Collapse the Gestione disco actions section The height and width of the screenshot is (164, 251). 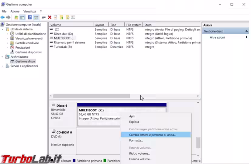(x=246, y=31)
